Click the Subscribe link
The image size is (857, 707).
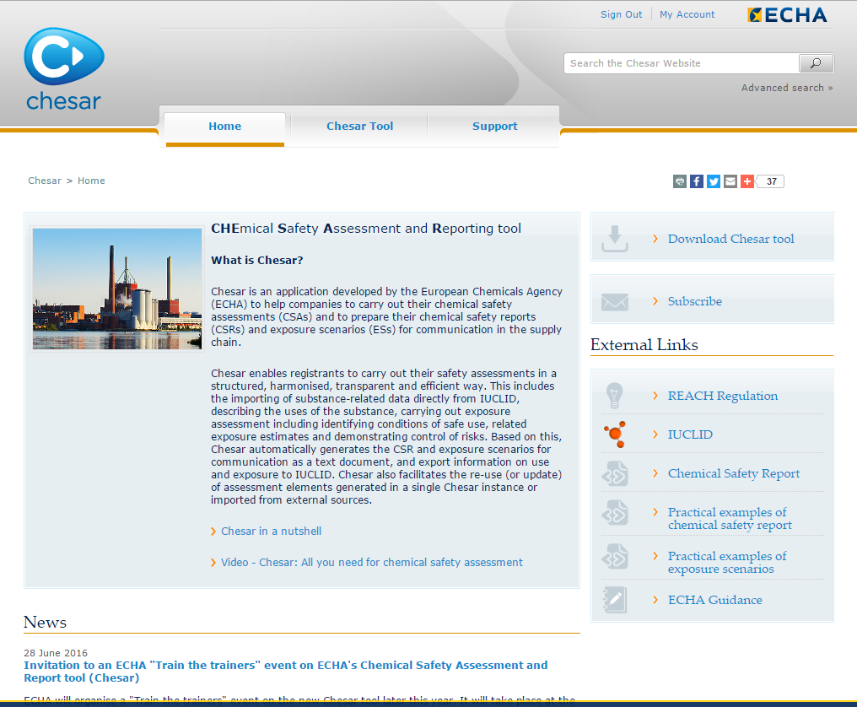click(x=695, y=301)
